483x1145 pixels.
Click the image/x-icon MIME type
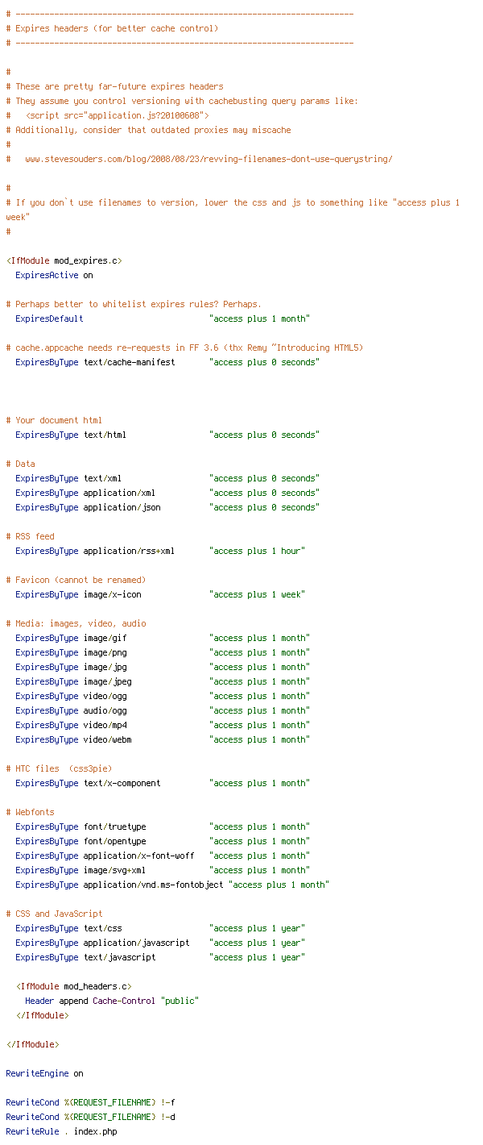tap(113, 594)
